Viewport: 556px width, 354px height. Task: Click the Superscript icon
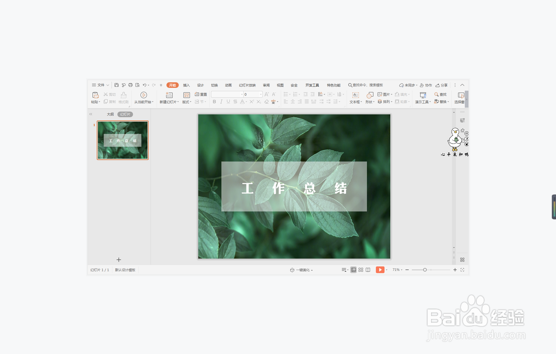(x=252, y=102)
